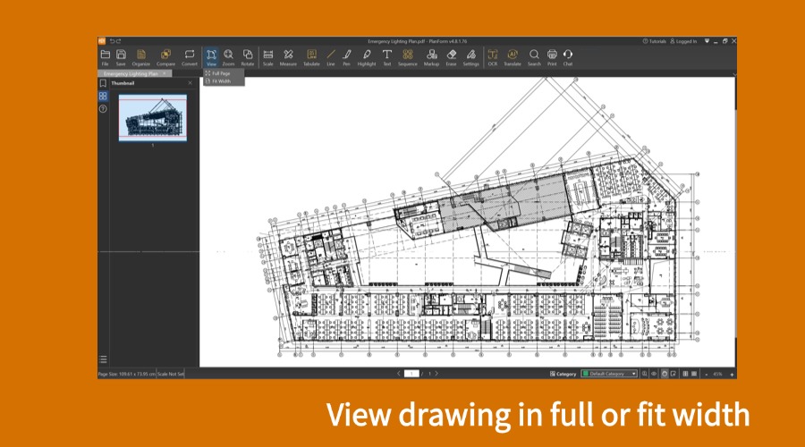Open the File tool in toolbar
Image resolution: width=805 pixels, height=447 pixels.
(x=106, y=57)
